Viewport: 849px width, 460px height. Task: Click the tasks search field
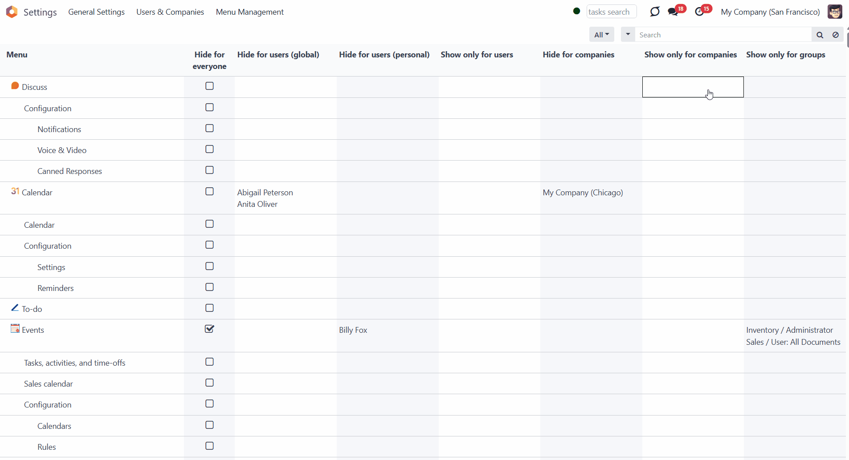[612, 12]
